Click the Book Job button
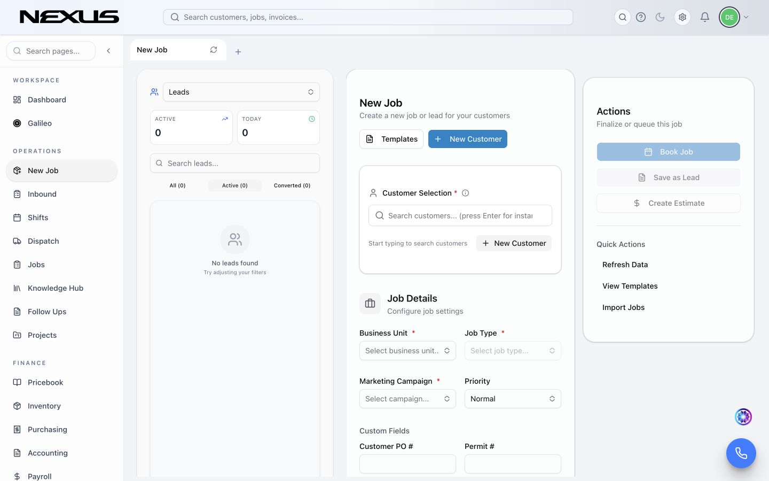Image resolution: width=769 pixels, height=481 pixels. (669, 152)
